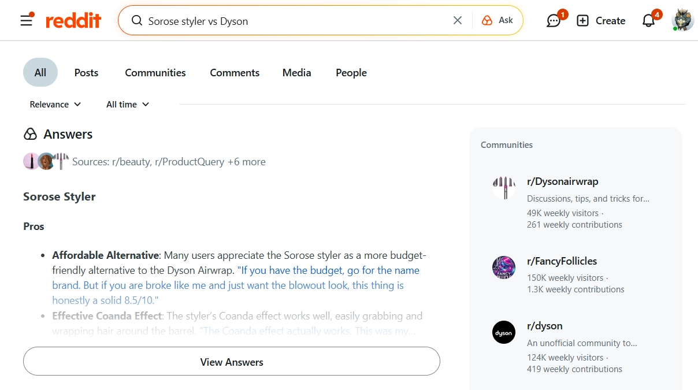Click the Answers snoo icon

(x=29, y=134)
